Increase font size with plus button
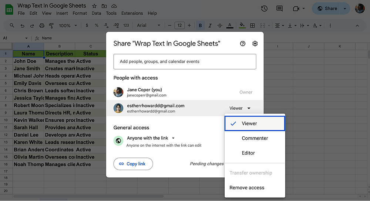This screenshot has height=201, width=370. click(189, 25)
